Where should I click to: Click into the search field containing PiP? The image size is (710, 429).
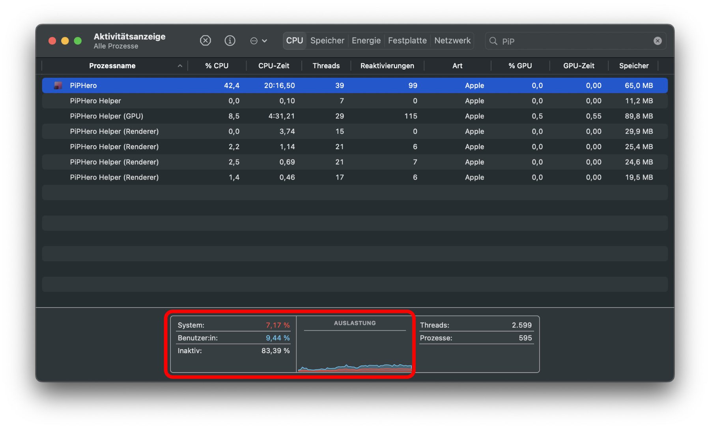[572, 41]
